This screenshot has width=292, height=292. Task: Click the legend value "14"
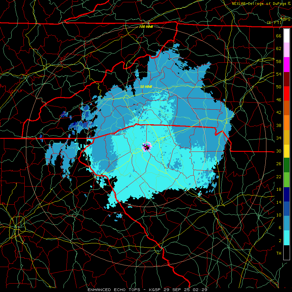[x=279, y=202]
